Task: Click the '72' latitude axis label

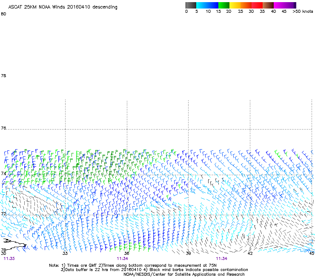Action: click(3, 214)
